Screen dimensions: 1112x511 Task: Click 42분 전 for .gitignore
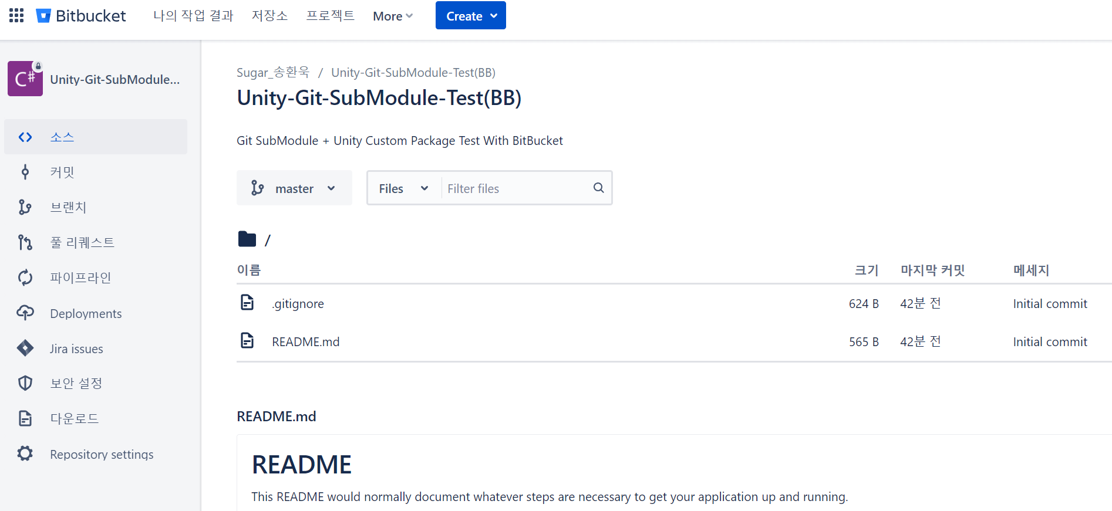921,303
